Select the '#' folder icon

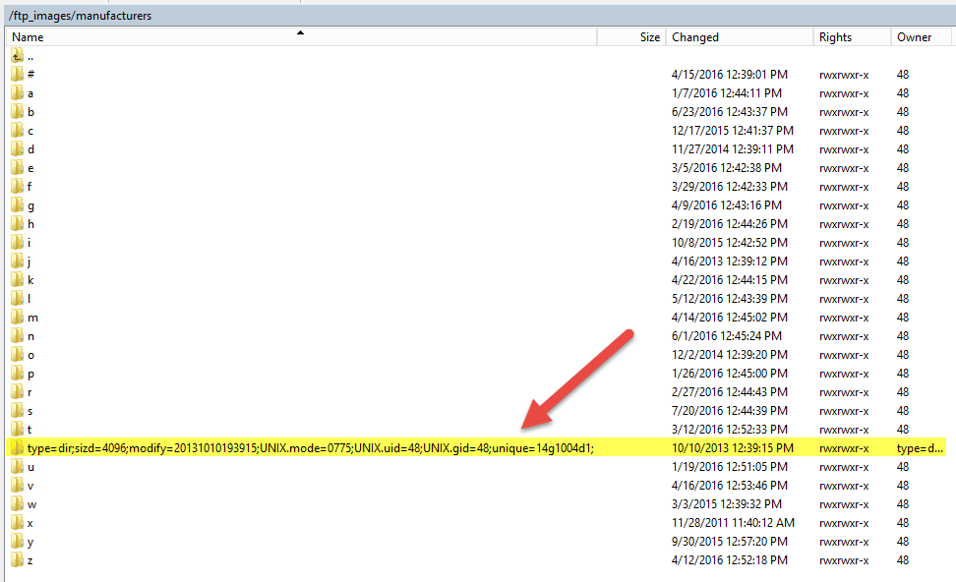pos(17,75)
